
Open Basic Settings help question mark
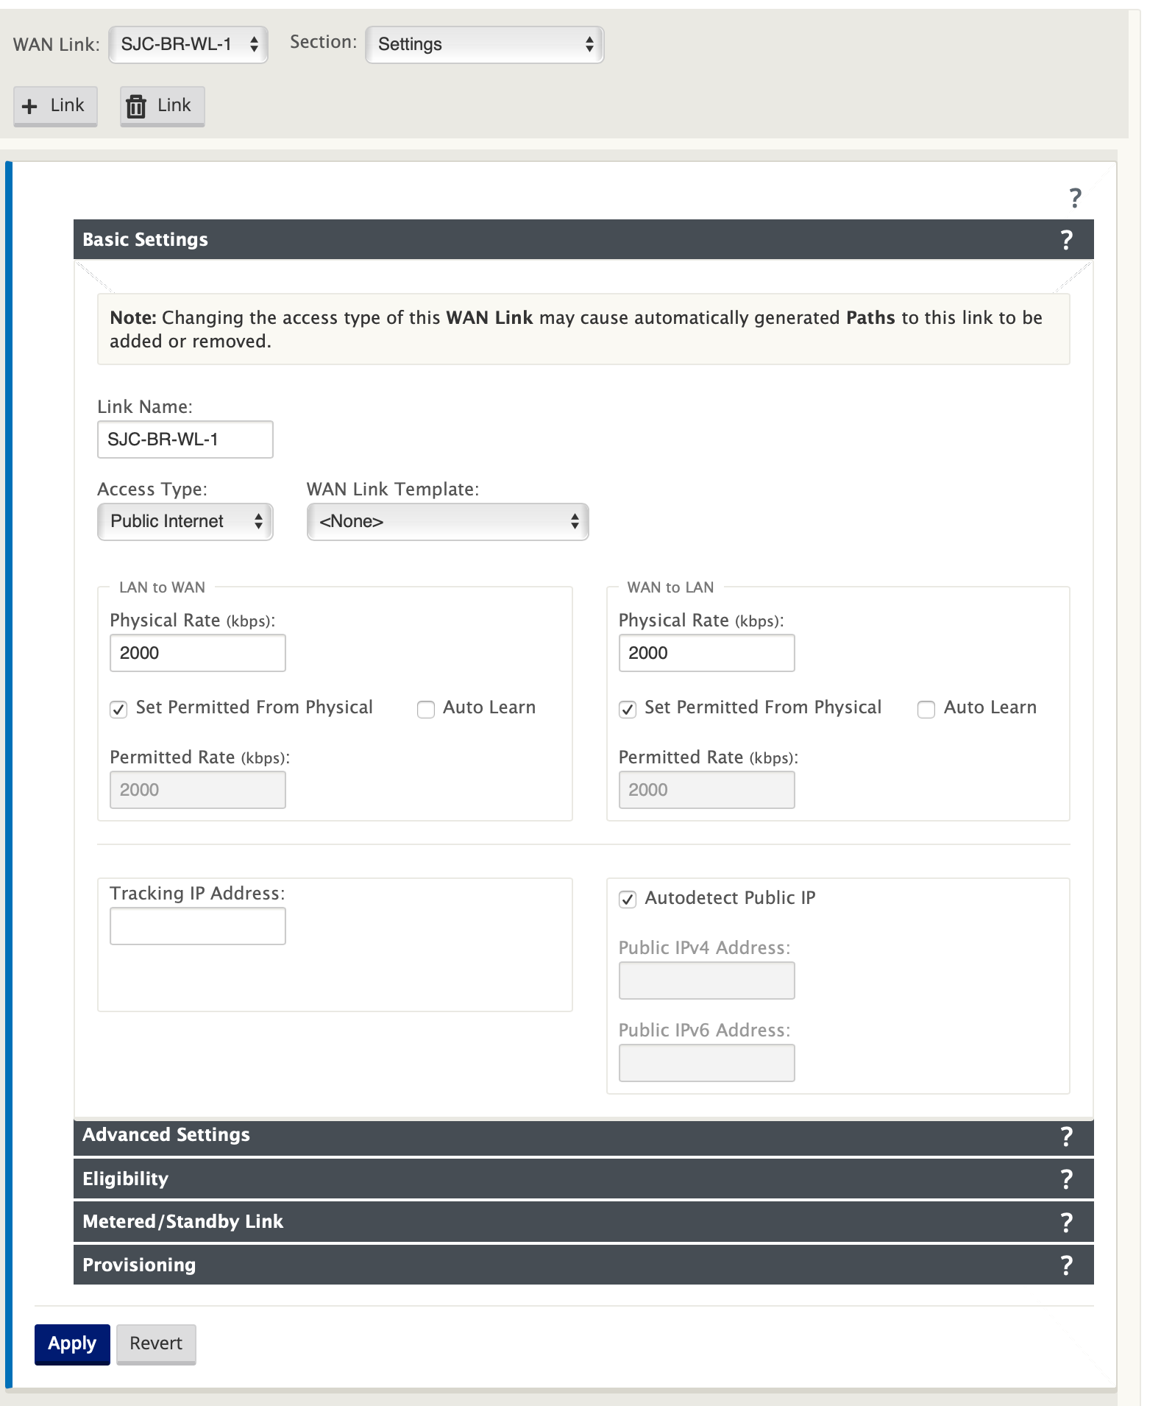pyautogui.click(x=1066, y=239)
